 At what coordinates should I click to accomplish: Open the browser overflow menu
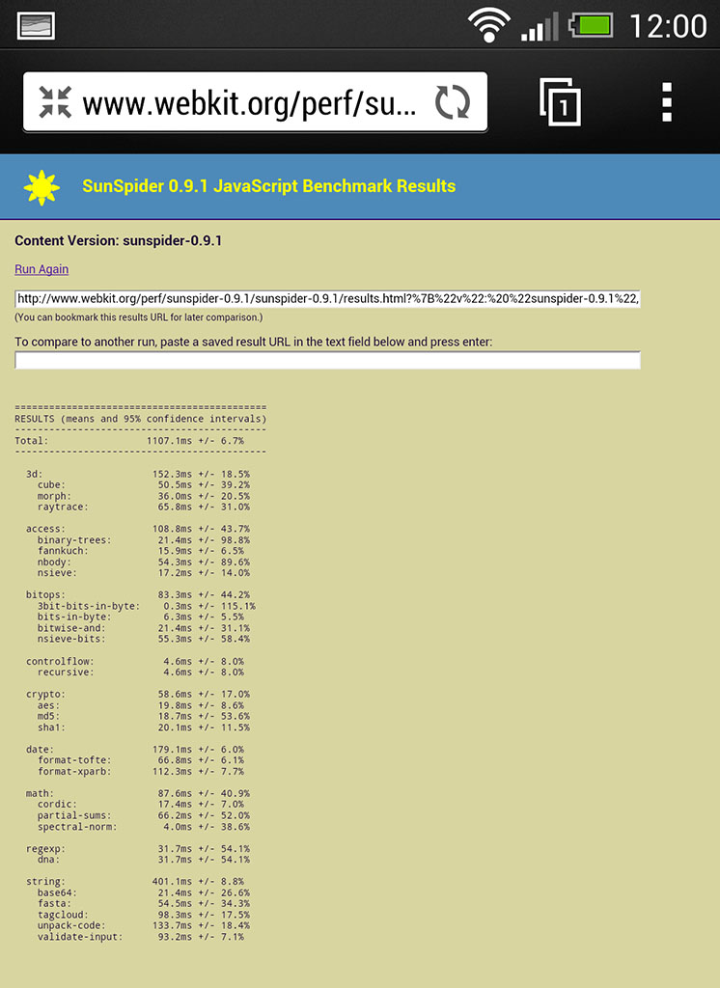667,102
